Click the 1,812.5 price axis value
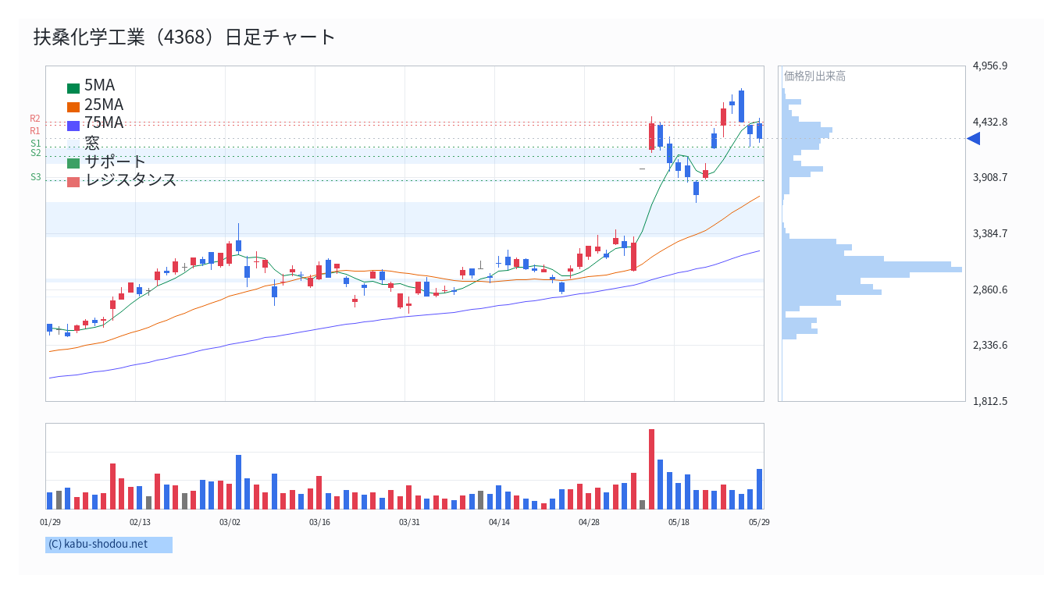Screen dimensions: 1062x593 (990, 401)
